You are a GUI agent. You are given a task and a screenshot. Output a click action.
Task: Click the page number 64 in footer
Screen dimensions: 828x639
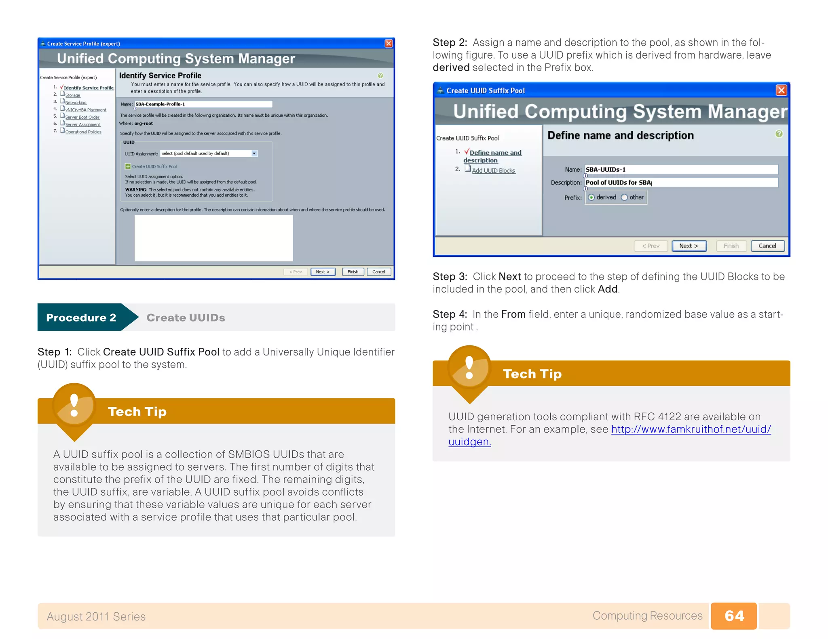(x=734, y=616)
